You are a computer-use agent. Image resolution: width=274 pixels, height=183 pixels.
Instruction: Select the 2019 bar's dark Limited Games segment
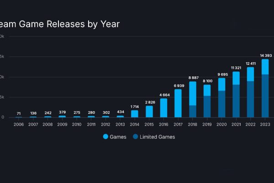(207, 107)
